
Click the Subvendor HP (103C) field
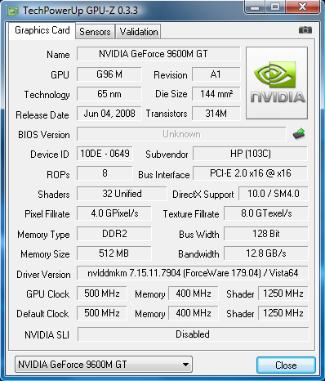pyautogui.click(x=251, y=154)
